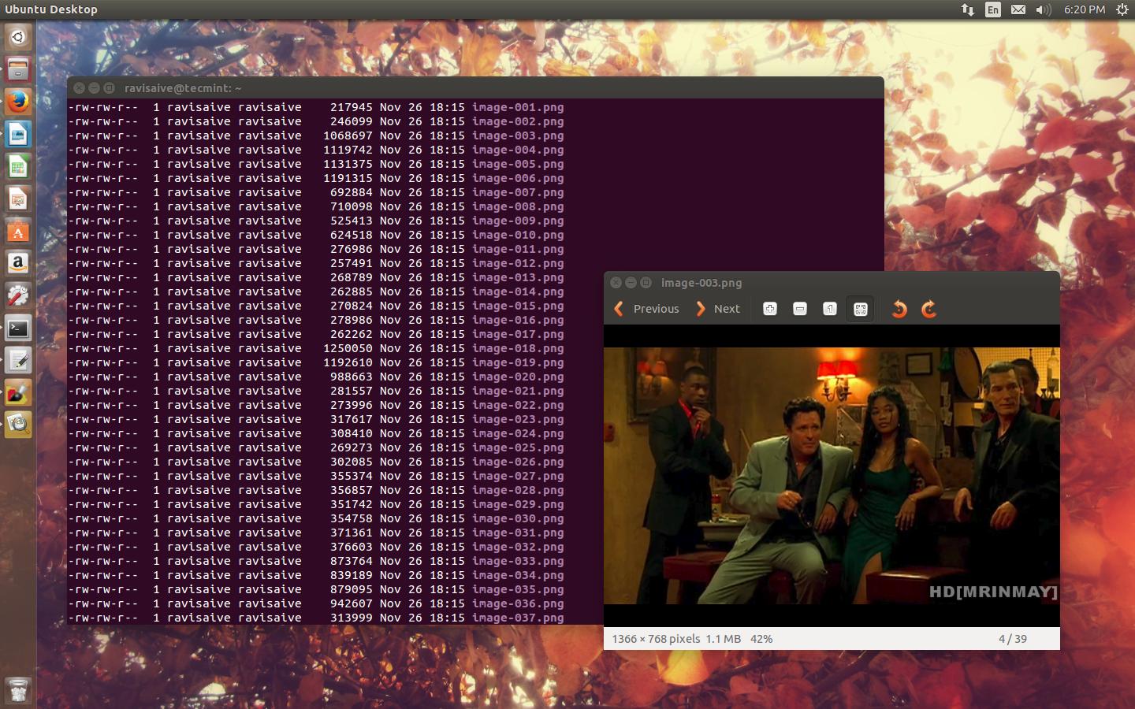Open Firefox from the launcher
This screenshot has height=709, width=1135.
[18, 102]
